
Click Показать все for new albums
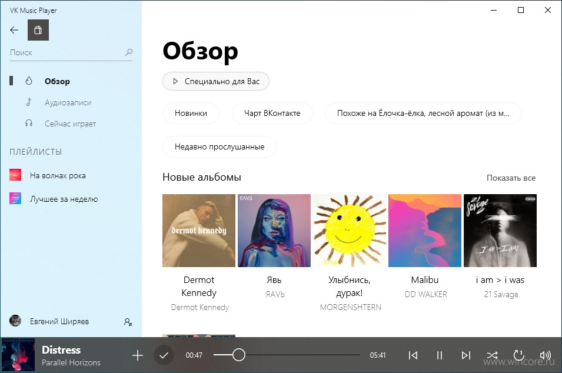click(511, 178)
